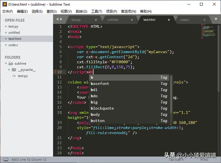Click the __pycache__ folder icon

[x=14, y=70]
